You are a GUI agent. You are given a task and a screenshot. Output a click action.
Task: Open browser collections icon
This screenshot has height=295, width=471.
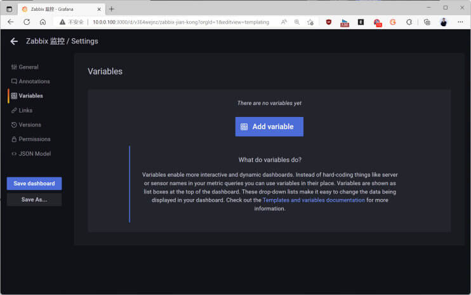pos(427,22)
